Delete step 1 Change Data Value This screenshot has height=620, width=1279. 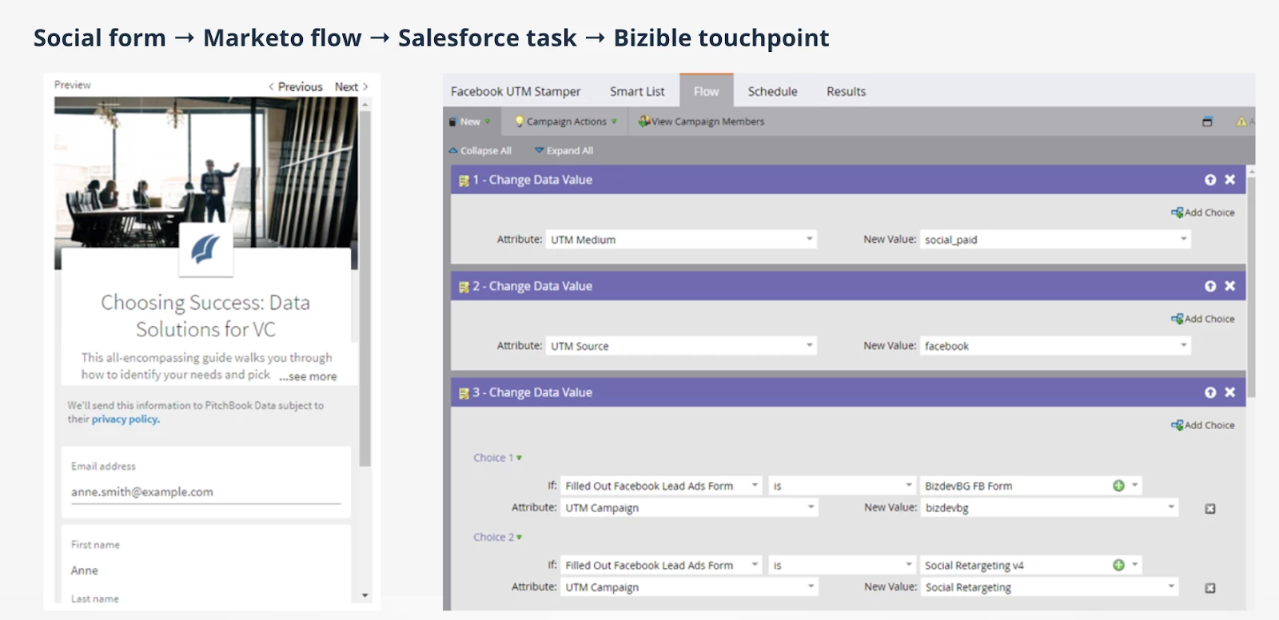pyautogui.click(x=1230, y=180)
